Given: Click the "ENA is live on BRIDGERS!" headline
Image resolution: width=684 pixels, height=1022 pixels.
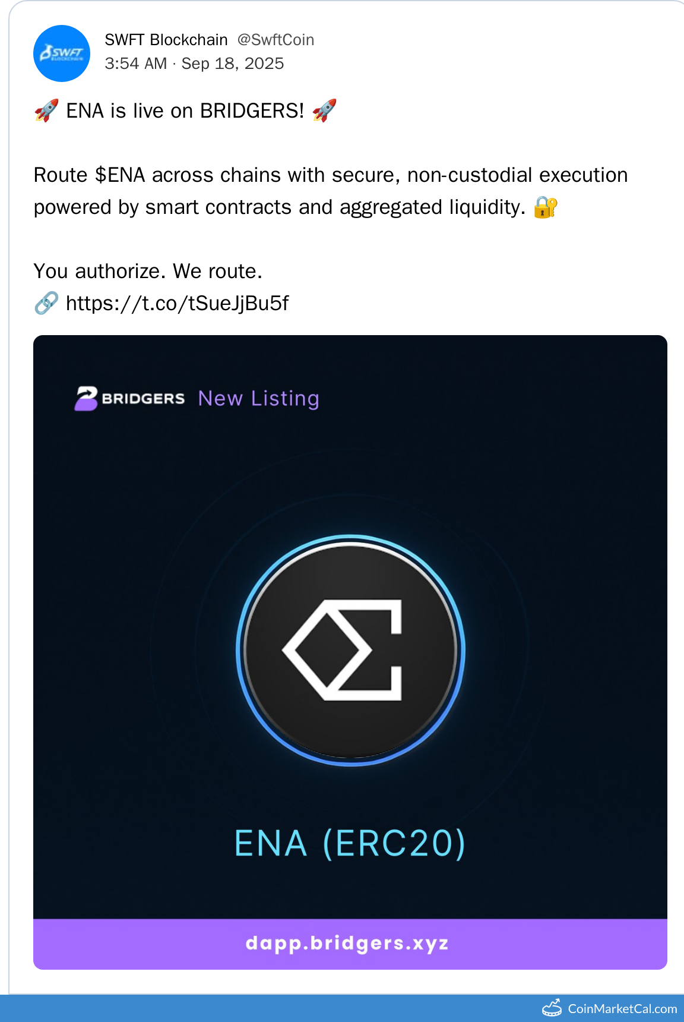Looking at the screenshot, I should 185,111.
